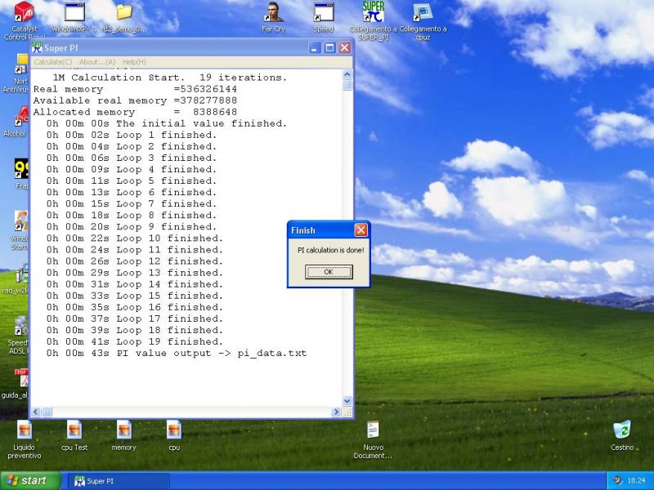Open the Help(H) menu
This screenshot has height=490, width=654.
[x=134, y=62]
